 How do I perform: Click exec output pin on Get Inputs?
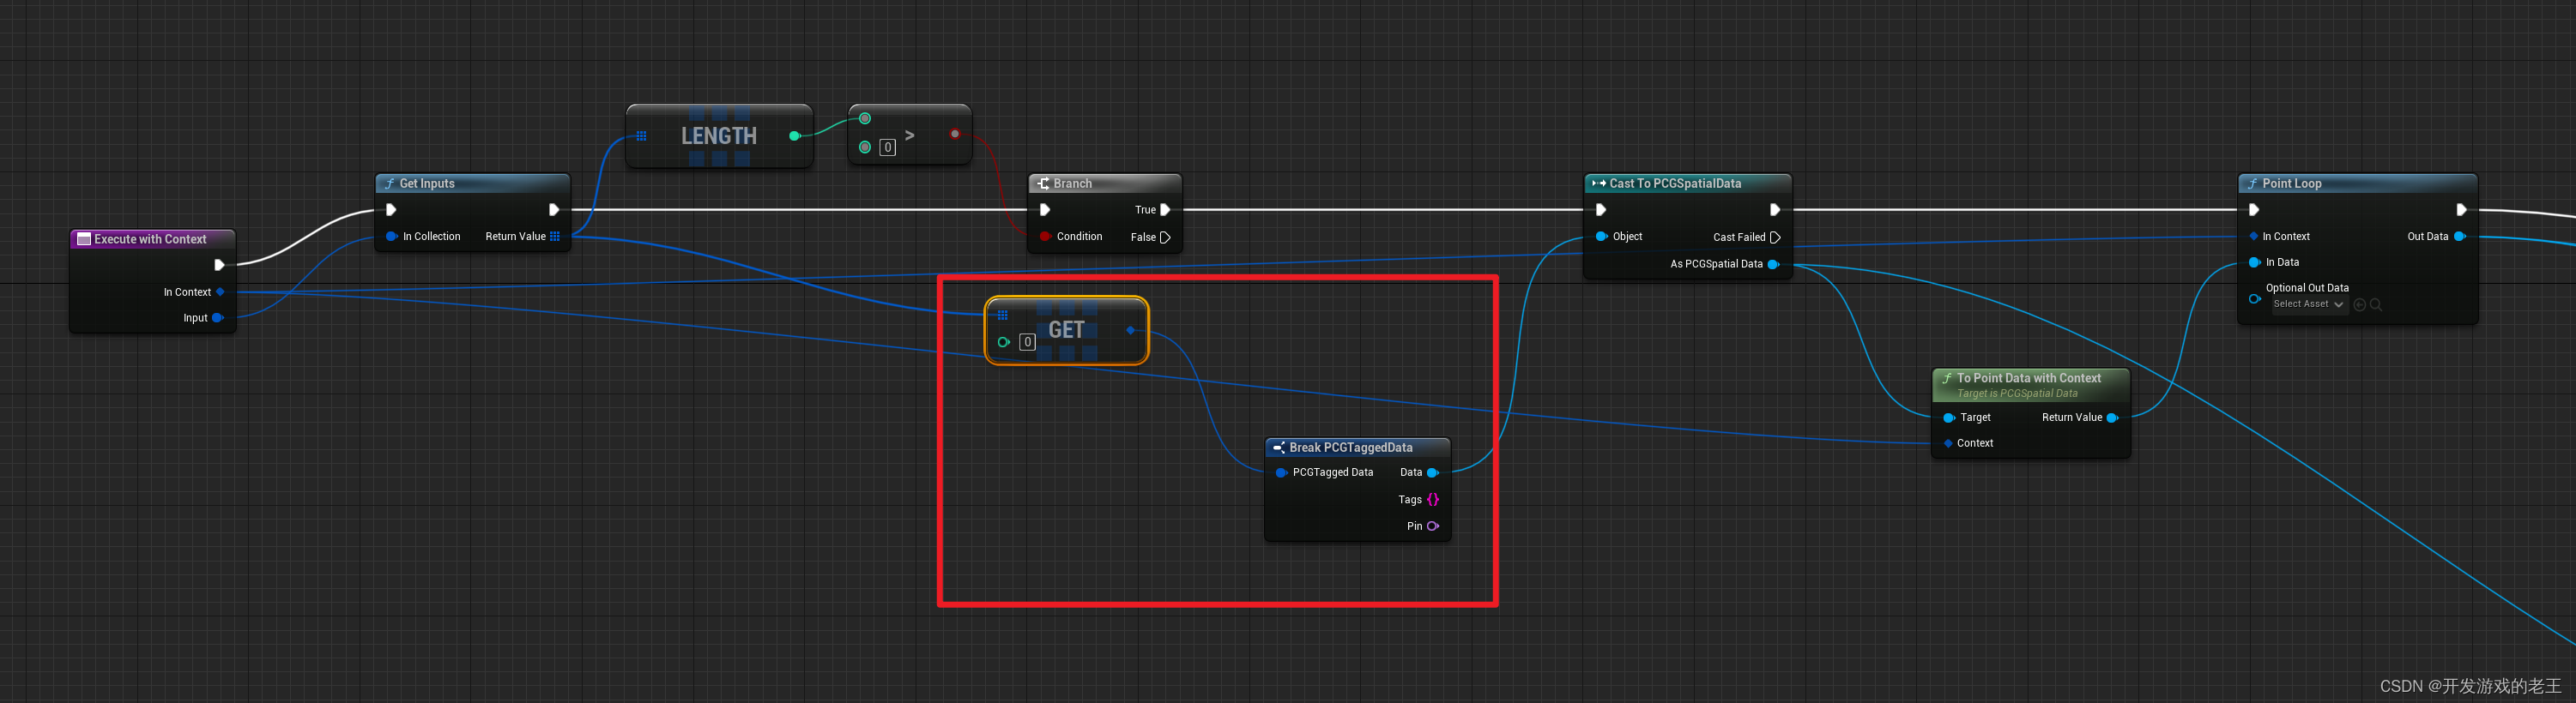coord(553,210)
